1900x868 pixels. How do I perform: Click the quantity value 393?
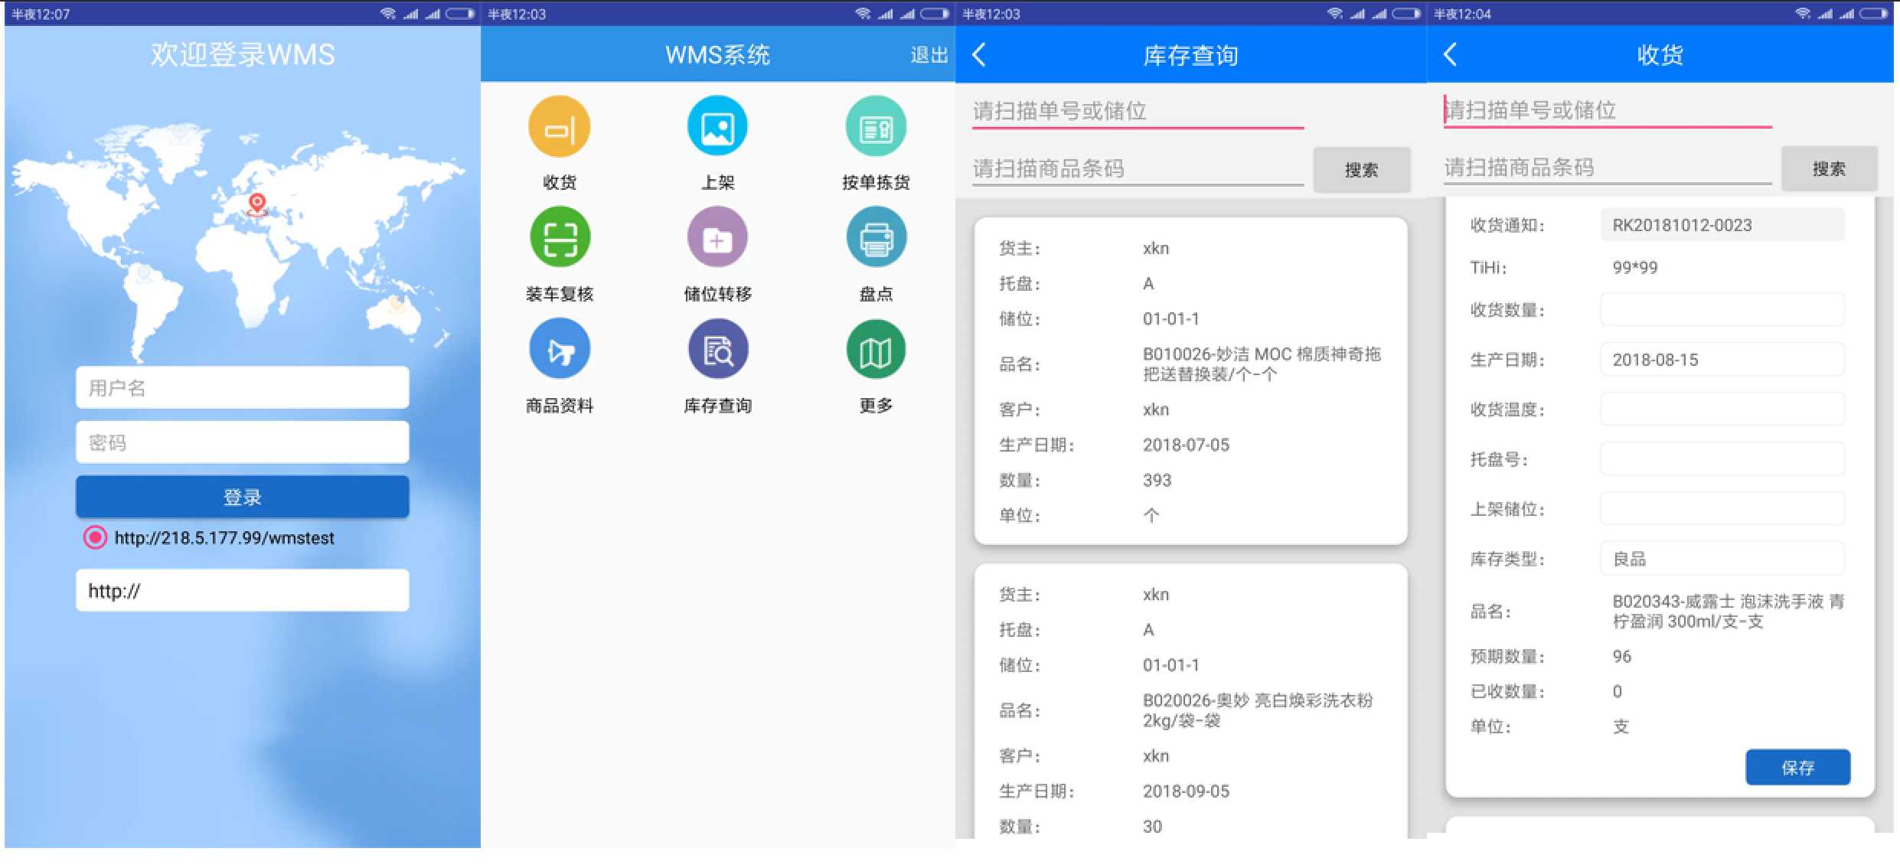pyautogui.click(x=1157, y=480)
